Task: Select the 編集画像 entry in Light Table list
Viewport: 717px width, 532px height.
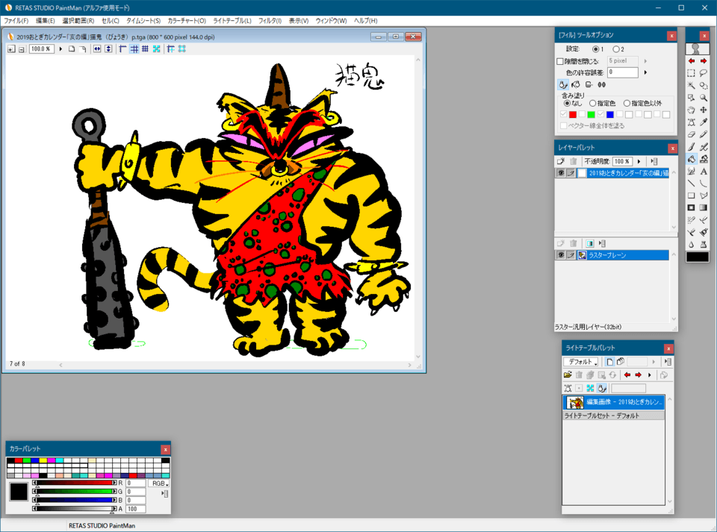Action: [612, 402]
